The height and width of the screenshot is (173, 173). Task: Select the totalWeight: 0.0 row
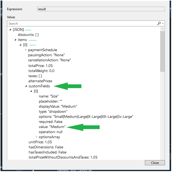tap(41, 71)
